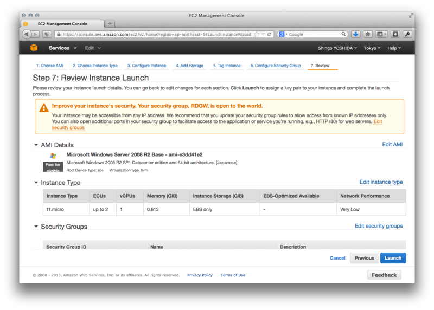The width and height of the screenshot is (434, 310).
Task: Open the search engine selector dropdown
Action: pos(283,34)
